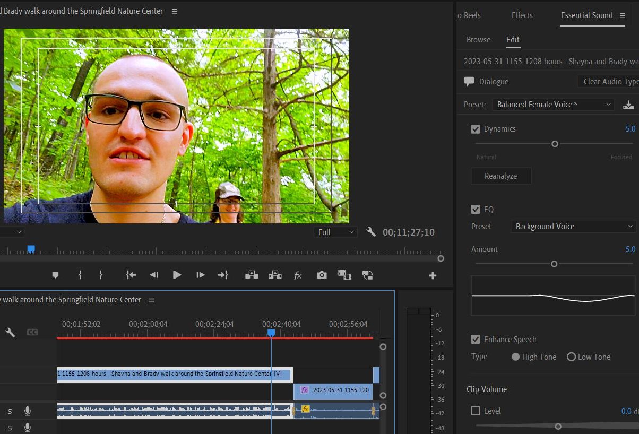Image resolution: width=639 pixels, height=434 pixels.
Task: Step forward one frame
Action: (201, 275)
